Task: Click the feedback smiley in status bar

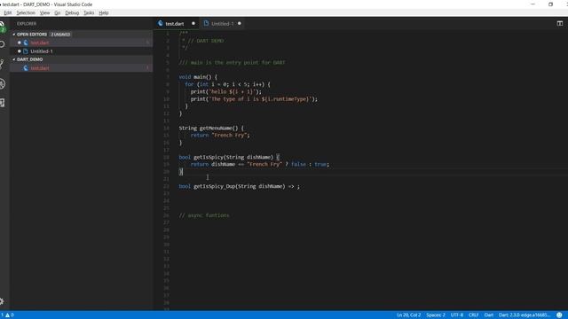Action: [x=559, y=315]
